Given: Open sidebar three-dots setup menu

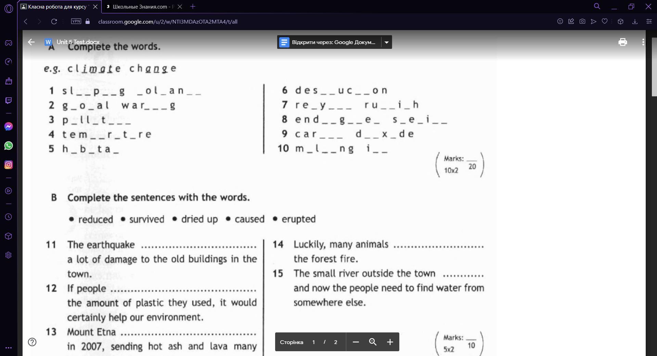Looking at the screenshot, I should [x=9, y=348].
